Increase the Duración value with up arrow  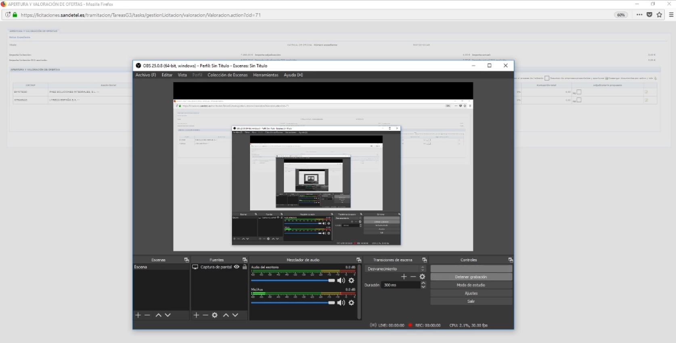tap(423, 283)
